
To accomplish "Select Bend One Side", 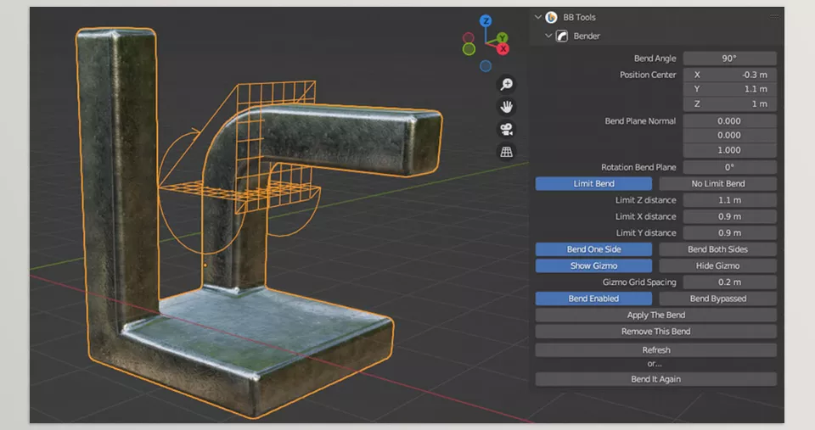I will coord(593,249).
